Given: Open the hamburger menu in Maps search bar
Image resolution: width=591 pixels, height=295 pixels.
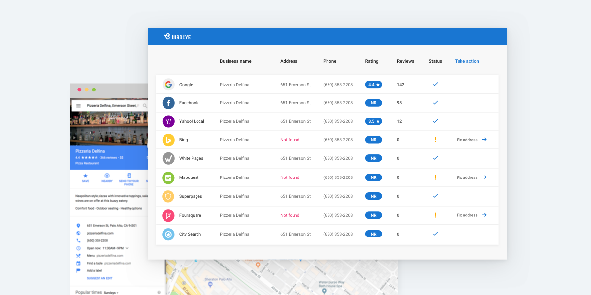Looking at the screenshot, I should [78, 106].
